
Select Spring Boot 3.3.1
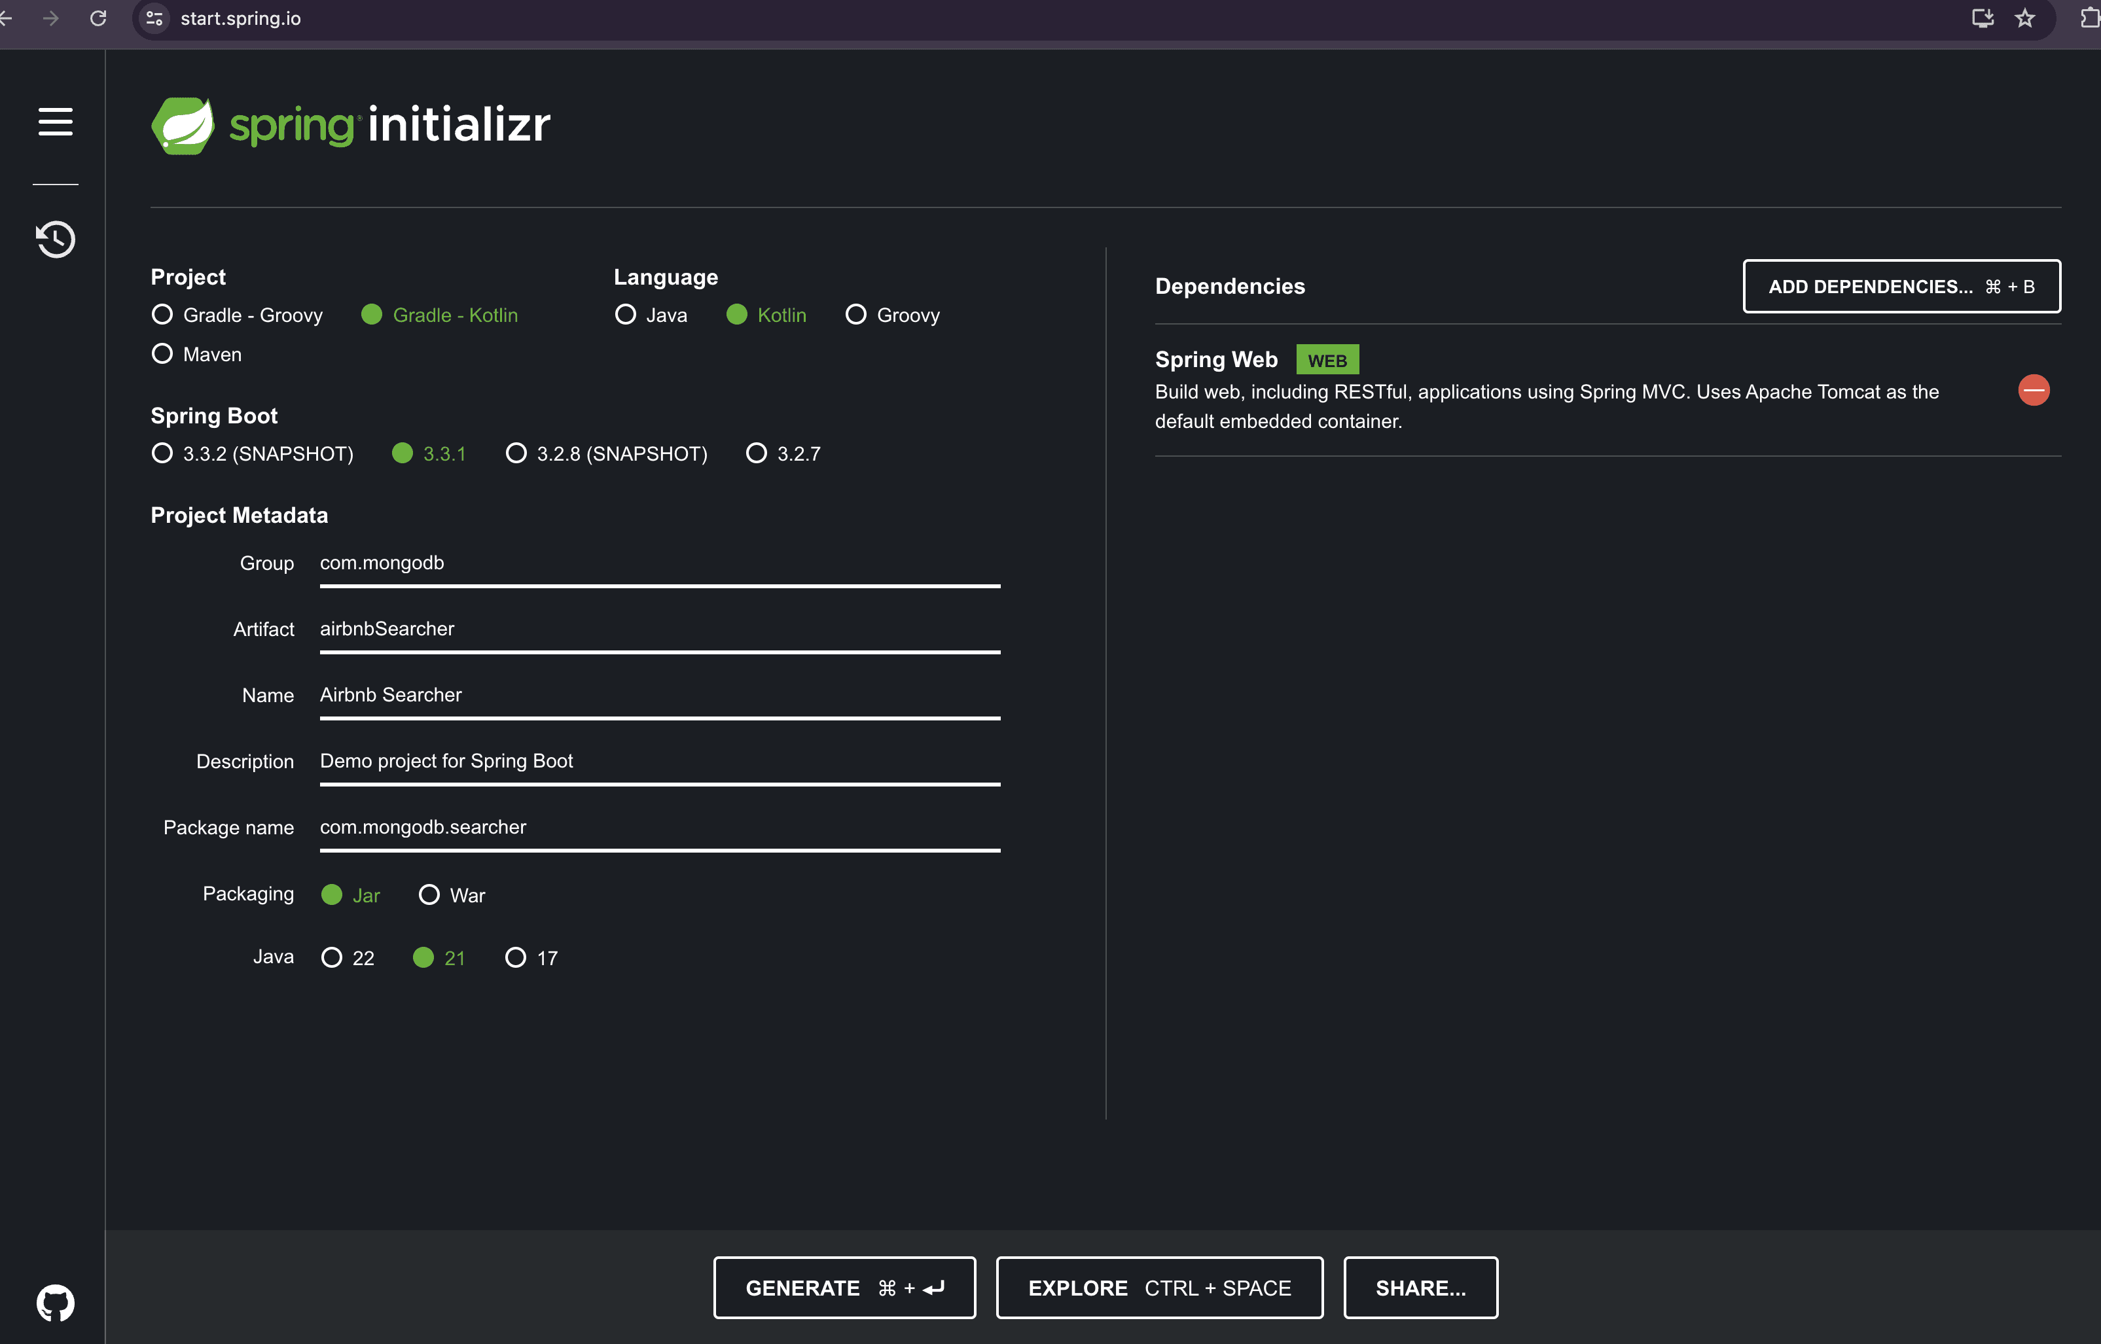click(x=429, y=454)
